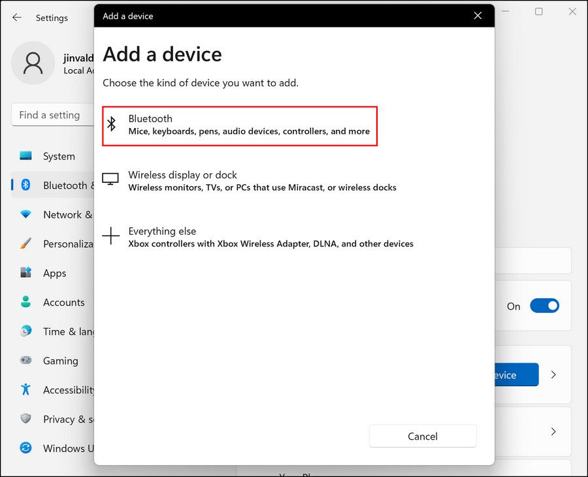Click the Everything else plus icon
The image size is (588, 477).
click(x=111, y=236)
